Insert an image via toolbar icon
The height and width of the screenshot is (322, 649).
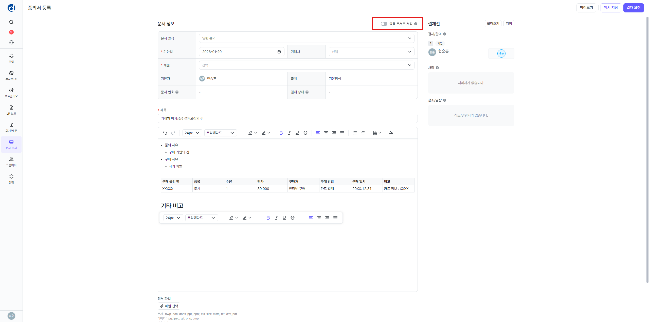coord(391,133)
